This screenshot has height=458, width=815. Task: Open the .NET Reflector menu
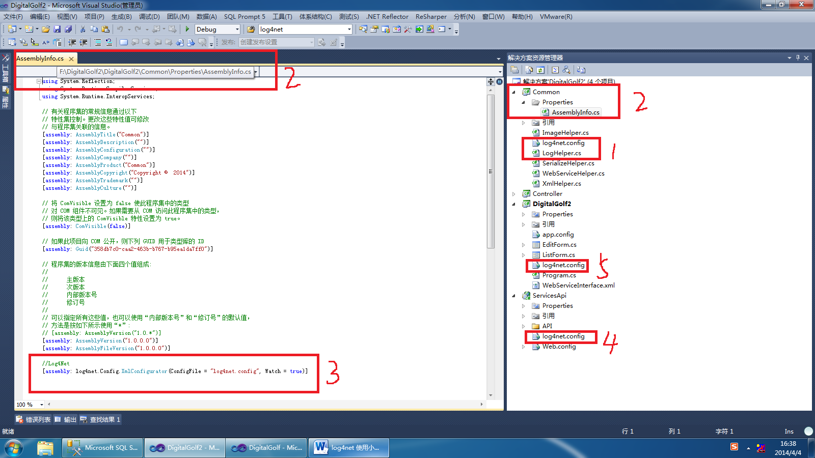click(x=388, y=17)
